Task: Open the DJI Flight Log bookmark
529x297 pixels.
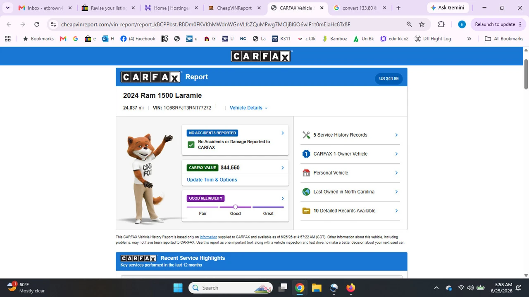Action: [433, 39]
